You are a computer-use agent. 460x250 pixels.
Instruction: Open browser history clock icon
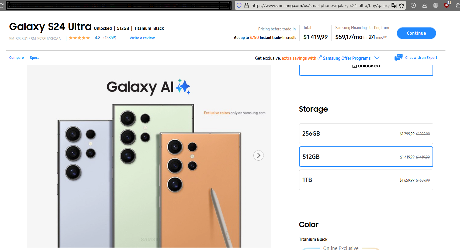pyautogui.click(x=413, y=5)
